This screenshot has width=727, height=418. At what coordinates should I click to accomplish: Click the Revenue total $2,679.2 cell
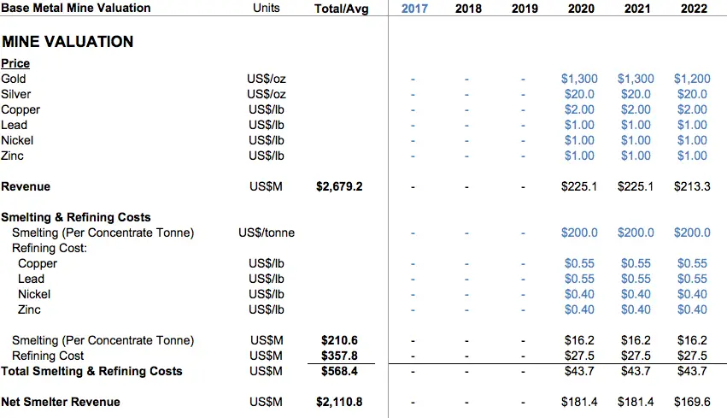(339, 186)
